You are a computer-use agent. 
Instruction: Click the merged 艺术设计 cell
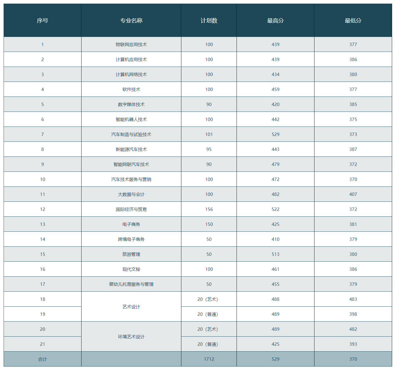[x=131, y=307]
